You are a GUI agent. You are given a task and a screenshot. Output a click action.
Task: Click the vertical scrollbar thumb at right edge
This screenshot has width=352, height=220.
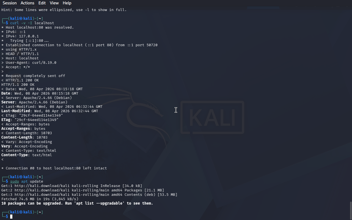coord(351,210)
